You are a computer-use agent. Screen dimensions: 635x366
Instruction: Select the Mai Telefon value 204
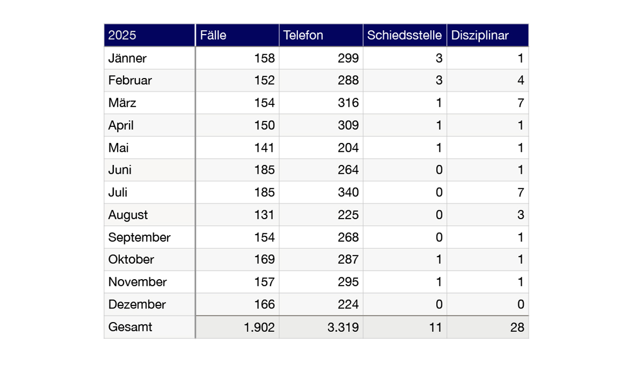click(321, 148)
